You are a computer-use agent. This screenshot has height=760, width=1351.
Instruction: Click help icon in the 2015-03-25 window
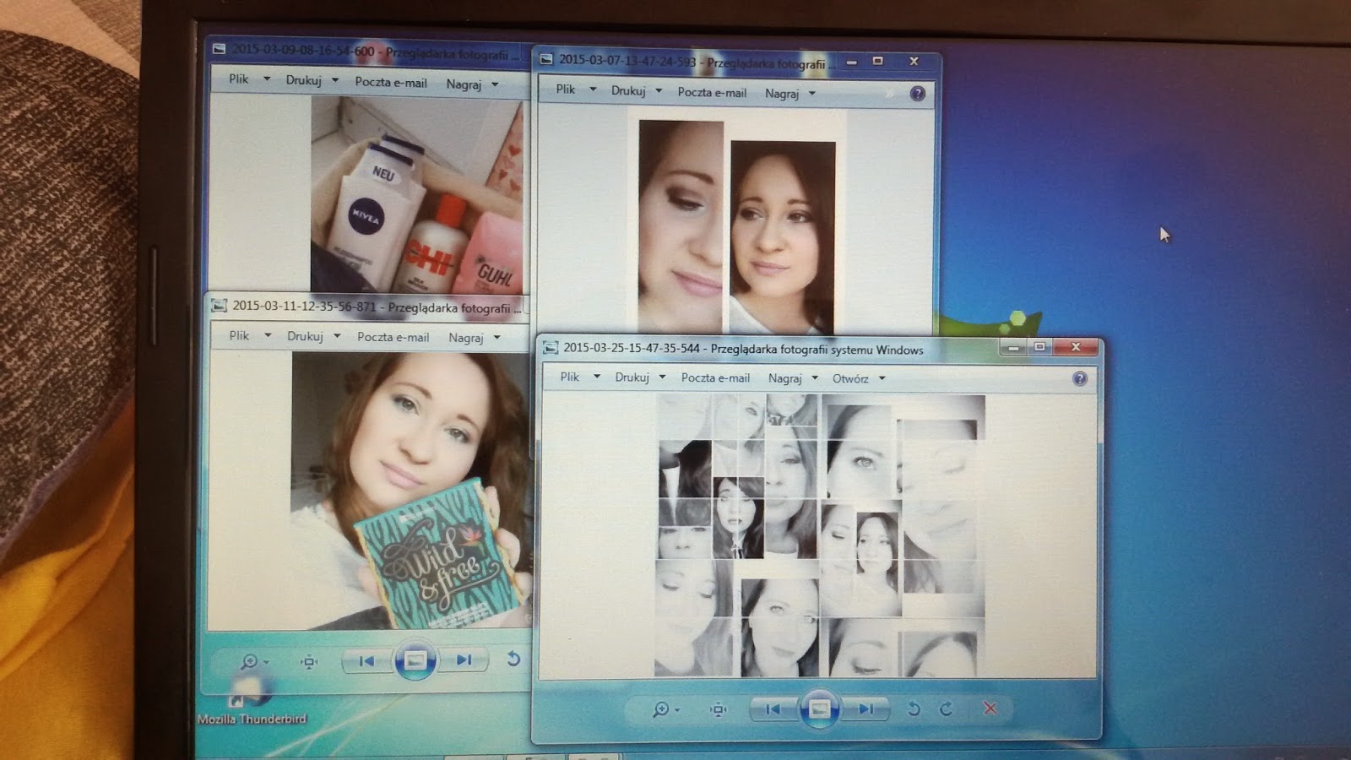coord(1079,378)
